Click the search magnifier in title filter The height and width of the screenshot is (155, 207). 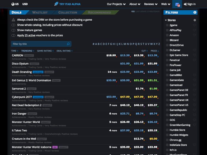click(x=68, y=44)
